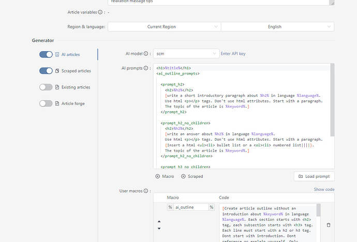Click the folder icon in Load prompt

tap(301, 176)
